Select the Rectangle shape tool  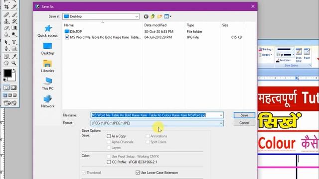click(14, 49)
